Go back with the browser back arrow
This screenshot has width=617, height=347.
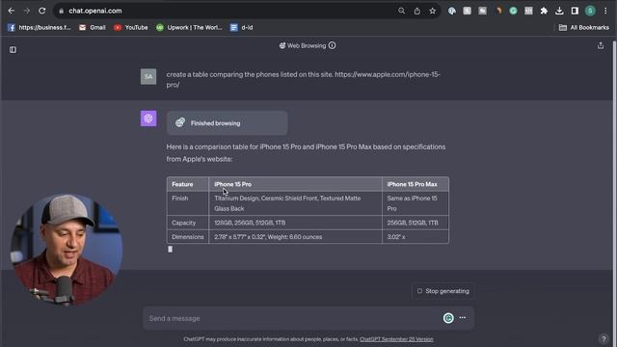[11, 11]
